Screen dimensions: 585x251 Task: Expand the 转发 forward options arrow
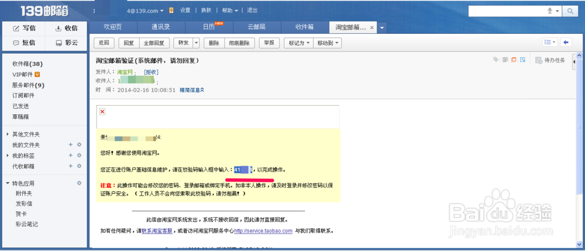197,43
